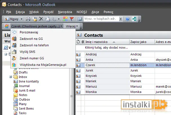Sort by Zapisz jako column header
Image resolution: width=171 pixels, height=115 pixels.
142,42
